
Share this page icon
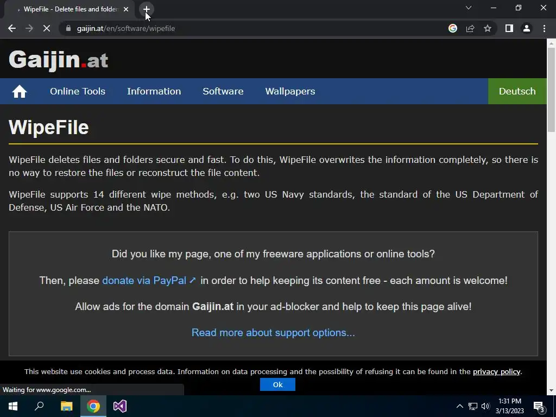click(x=470, y=28)
